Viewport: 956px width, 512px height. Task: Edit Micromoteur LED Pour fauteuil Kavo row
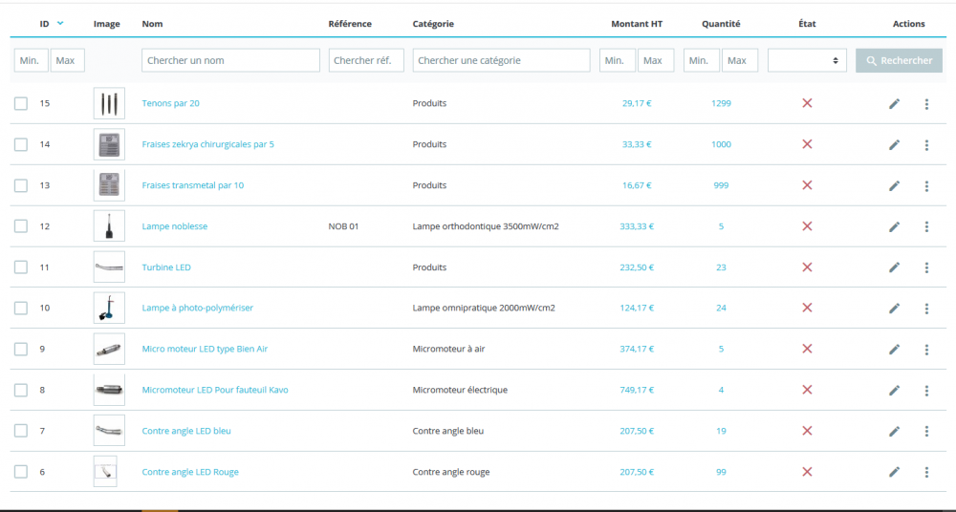[x=894, y=390]
